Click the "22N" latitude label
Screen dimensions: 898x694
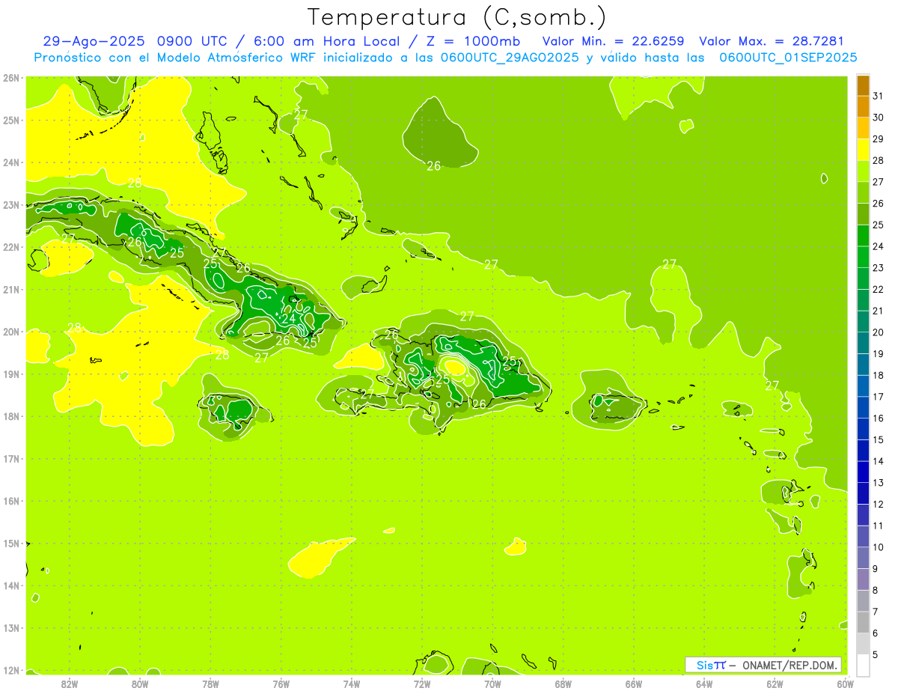11,247
